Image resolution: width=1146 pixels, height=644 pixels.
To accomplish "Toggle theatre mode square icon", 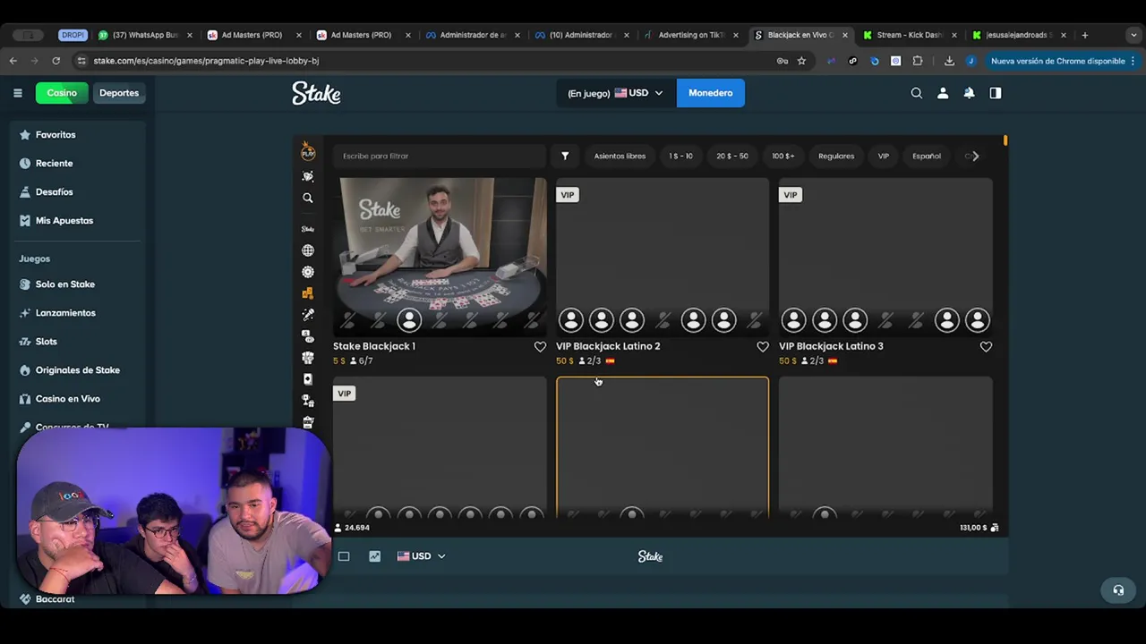I will (344, 556).
